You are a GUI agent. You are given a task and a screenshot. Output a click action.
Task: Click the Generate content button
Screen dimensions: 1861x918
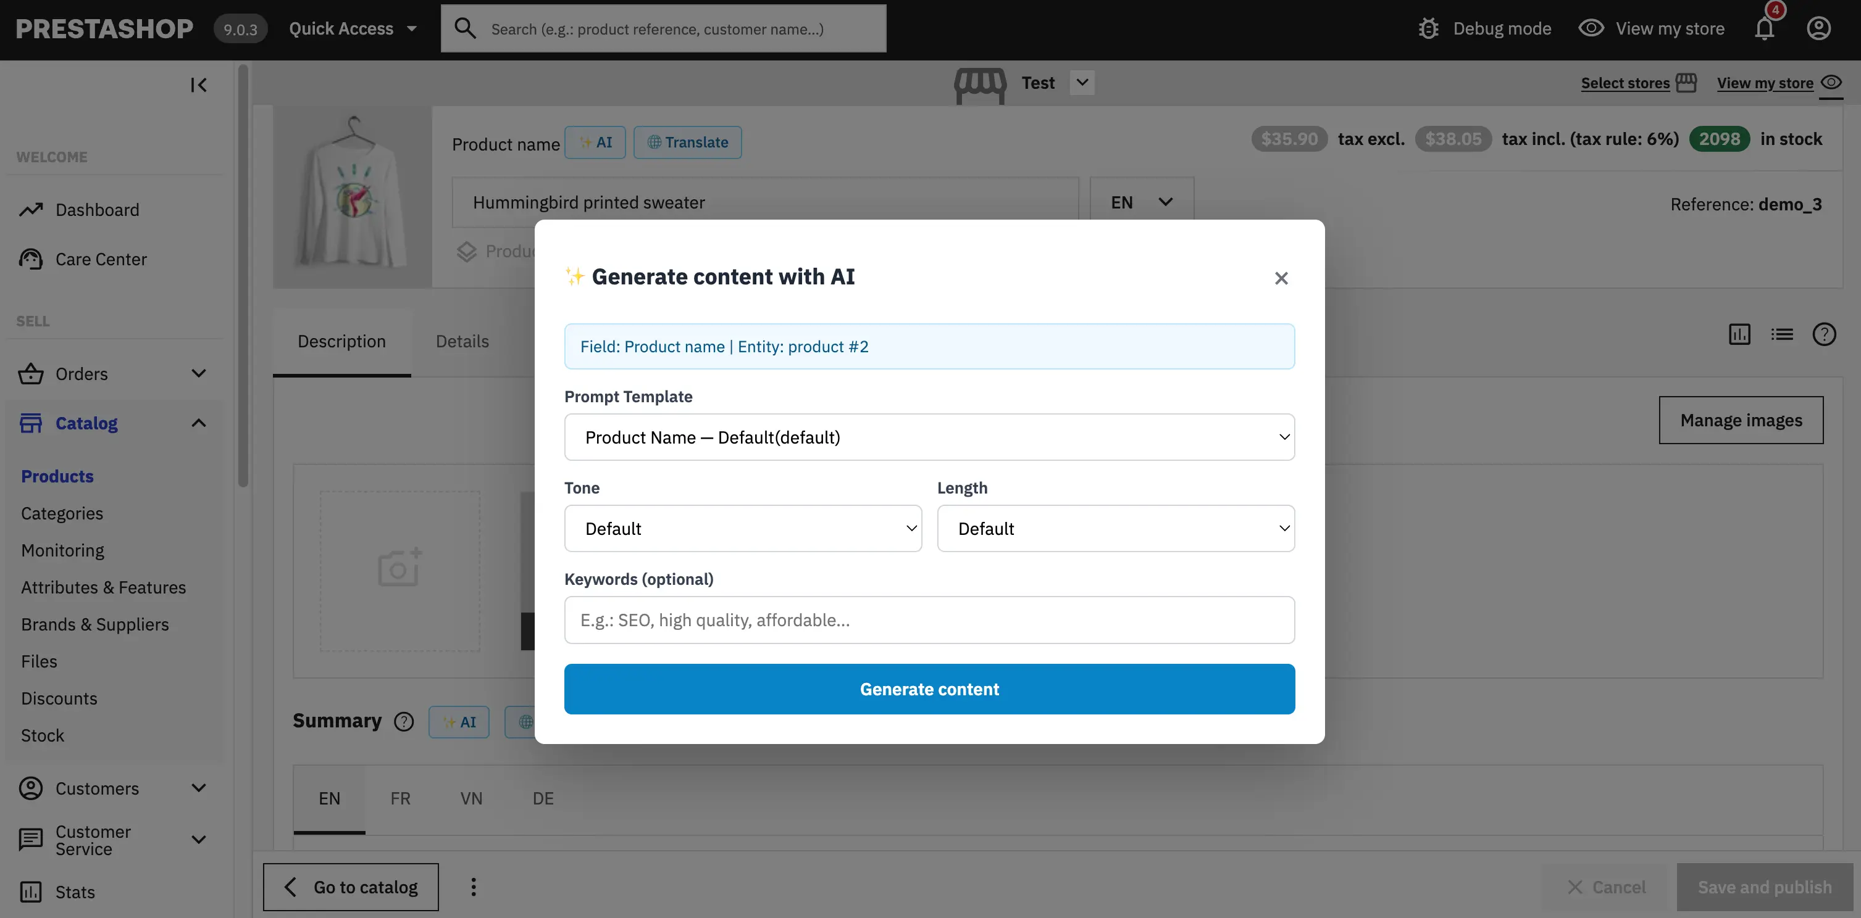pyautogui.click(x=929, y=689)
